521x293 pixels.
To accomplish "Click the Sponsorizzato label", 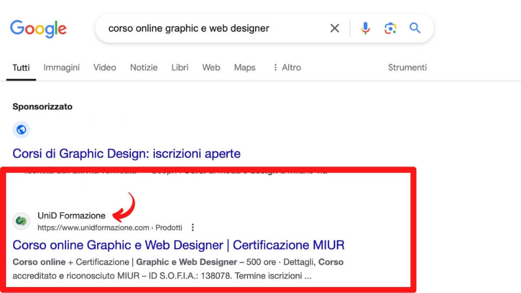I will (42, 107).
